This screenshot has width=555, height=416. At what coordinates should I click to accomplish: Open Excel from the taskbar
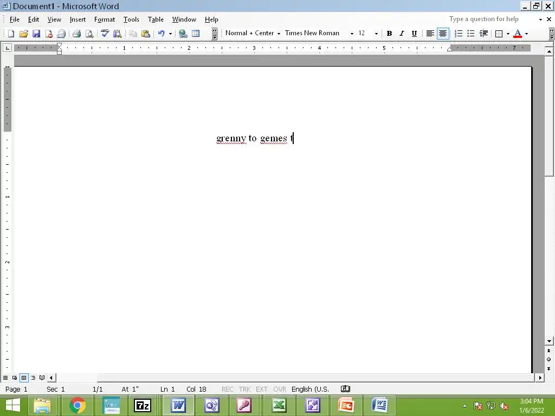(x=279, y=405)
